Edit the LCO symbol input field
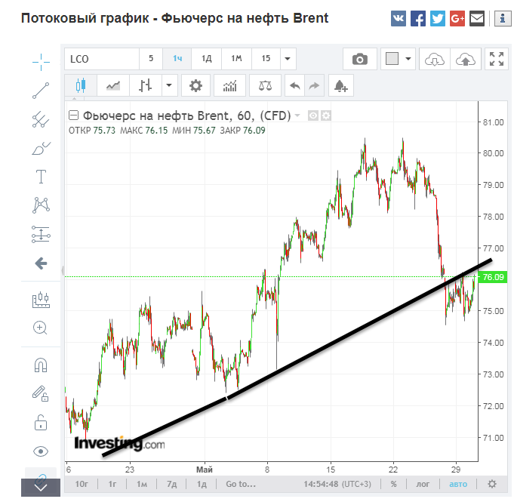The height and width of the screenshot is (502, 514). click(x=101, y=59)
